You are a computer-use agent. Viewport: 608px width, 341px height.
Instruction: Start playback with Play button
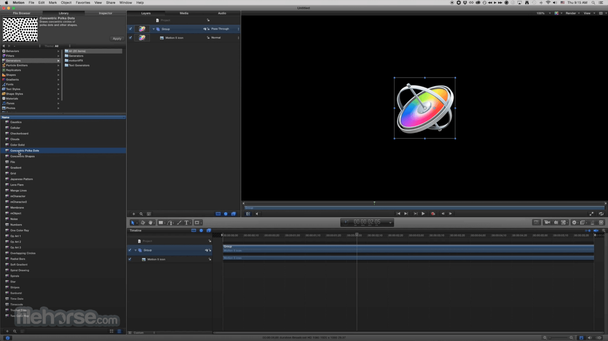pos(423,214)
